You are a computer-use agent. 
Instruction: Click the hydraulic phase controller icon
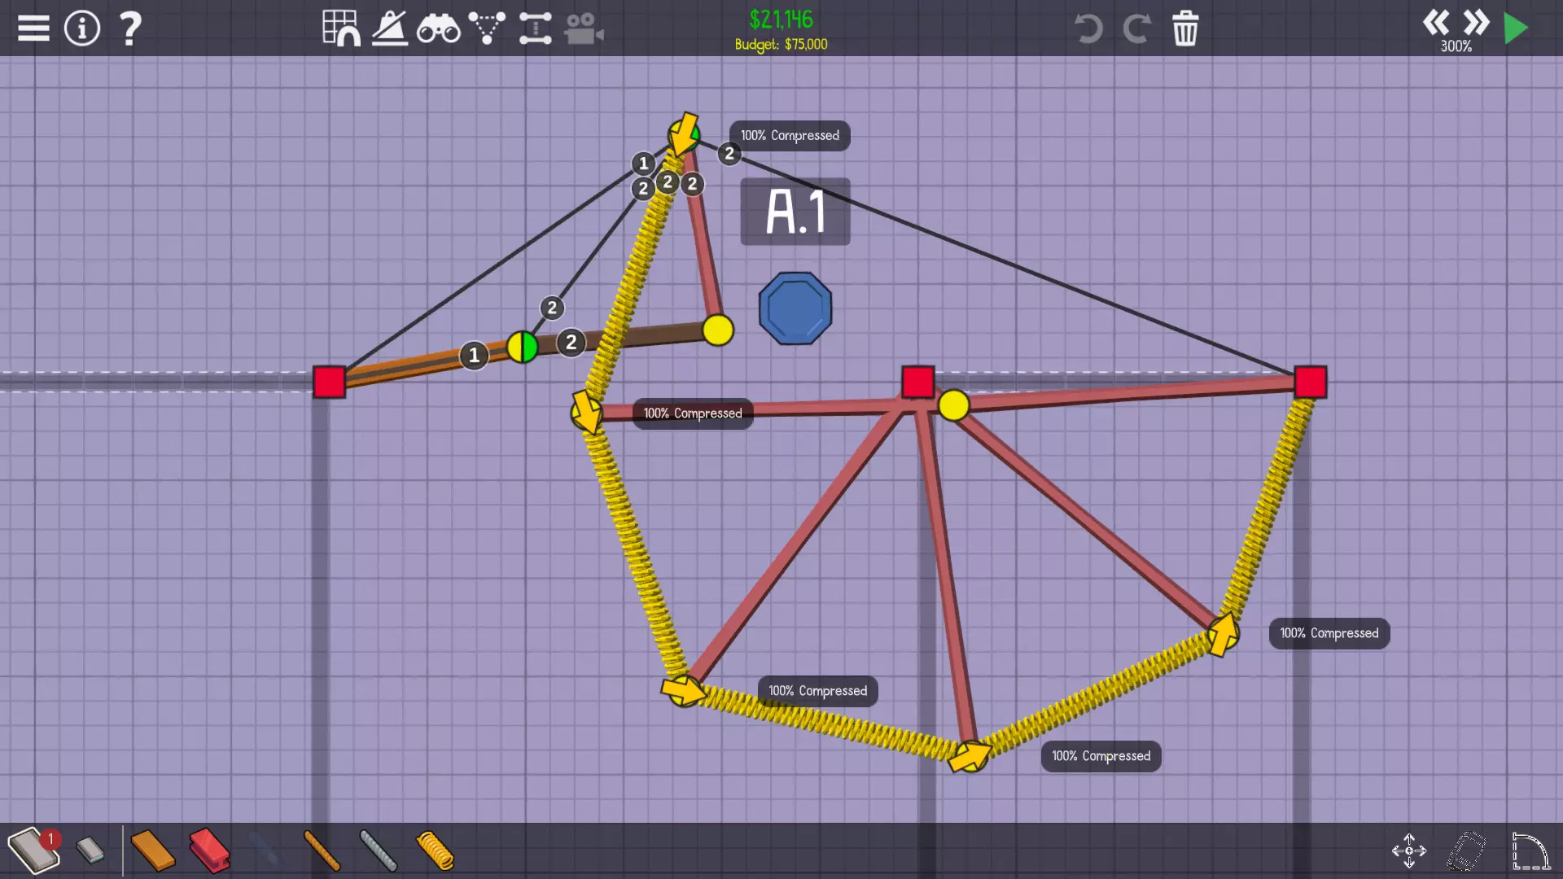[x=535, y=28]
